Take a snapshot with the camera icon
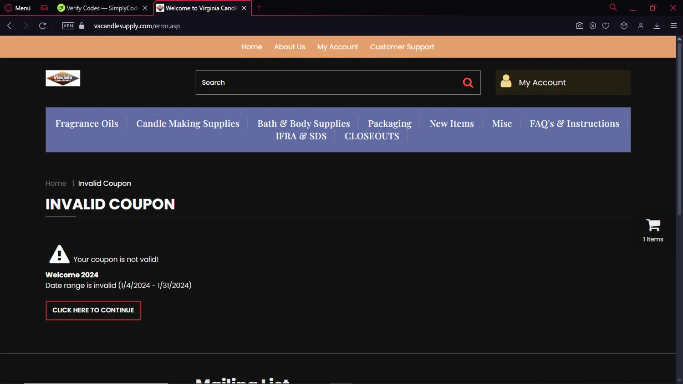Screen dimensions: 683x384 click(x=579, y=26)
